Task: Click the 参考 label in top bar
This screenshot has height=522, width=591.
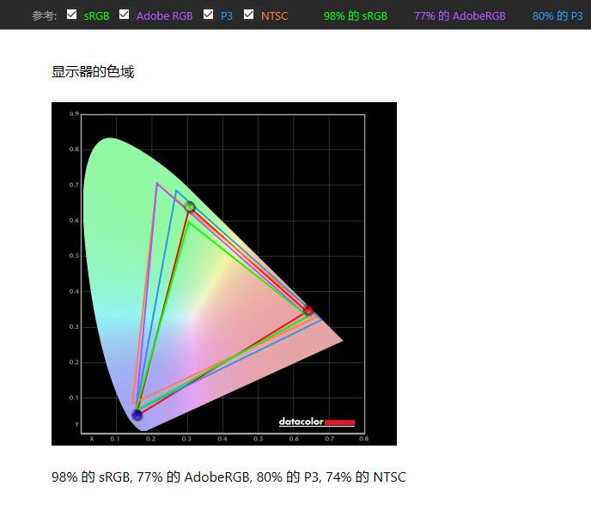Action: click(x=45, y=16)
